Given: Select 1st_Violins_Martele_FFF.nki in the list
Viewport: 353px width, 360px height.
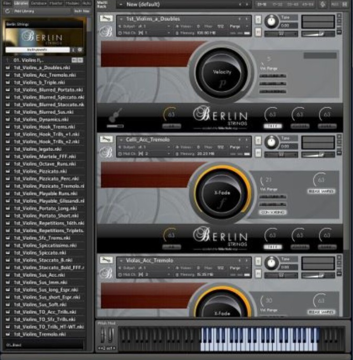Looking at the screenshot, I should [45, 156].
